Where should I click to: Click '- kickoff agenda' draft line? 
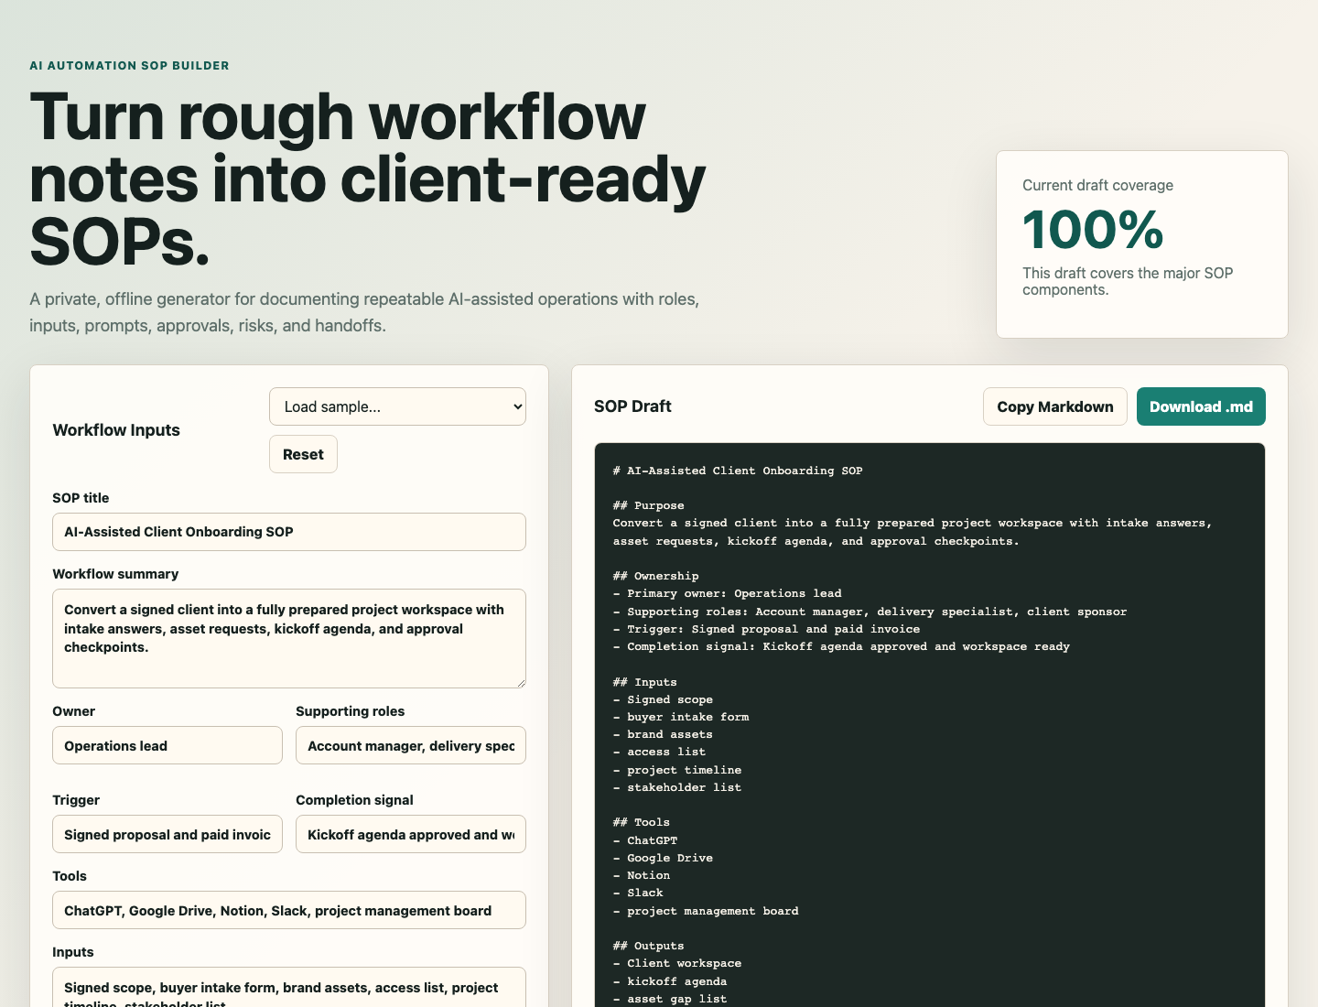coord(669,981)
